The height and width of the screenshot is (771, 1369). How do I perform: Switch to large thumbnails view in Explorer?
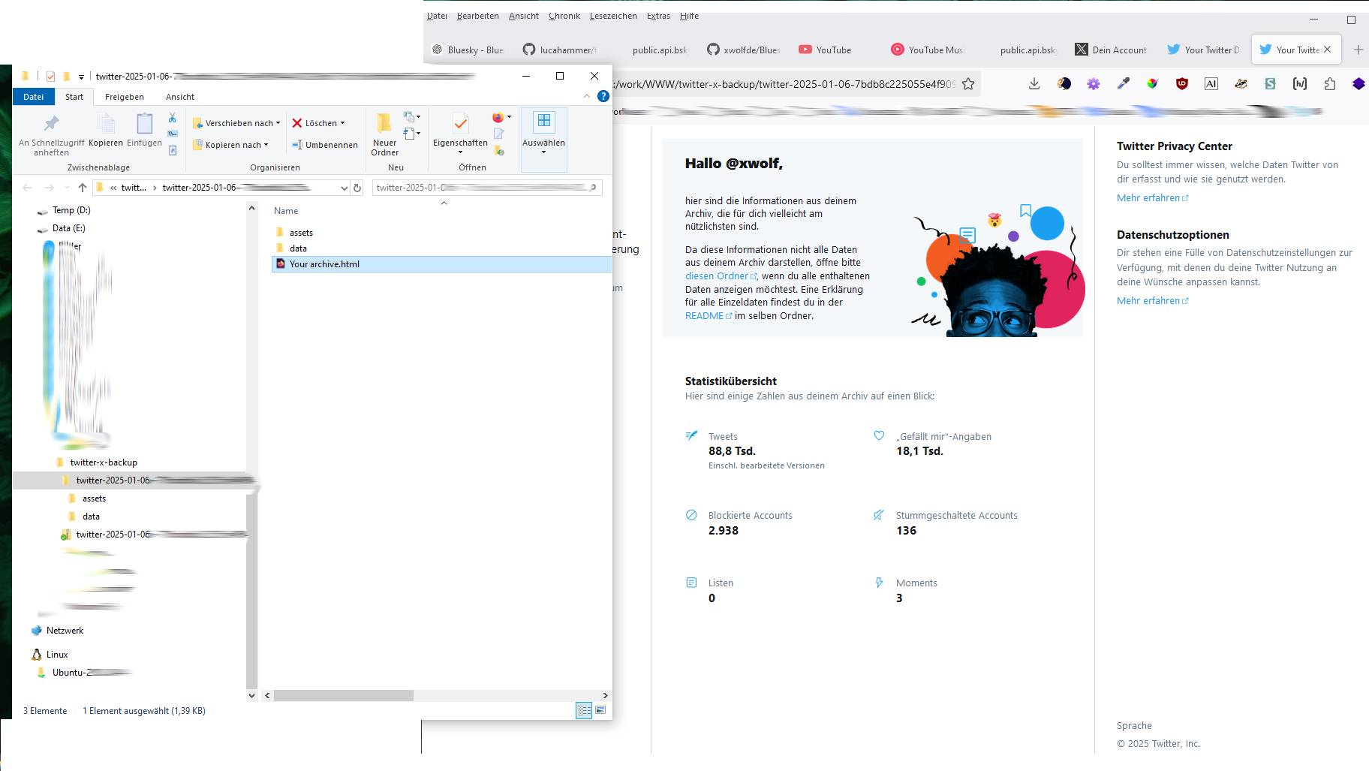600,710
